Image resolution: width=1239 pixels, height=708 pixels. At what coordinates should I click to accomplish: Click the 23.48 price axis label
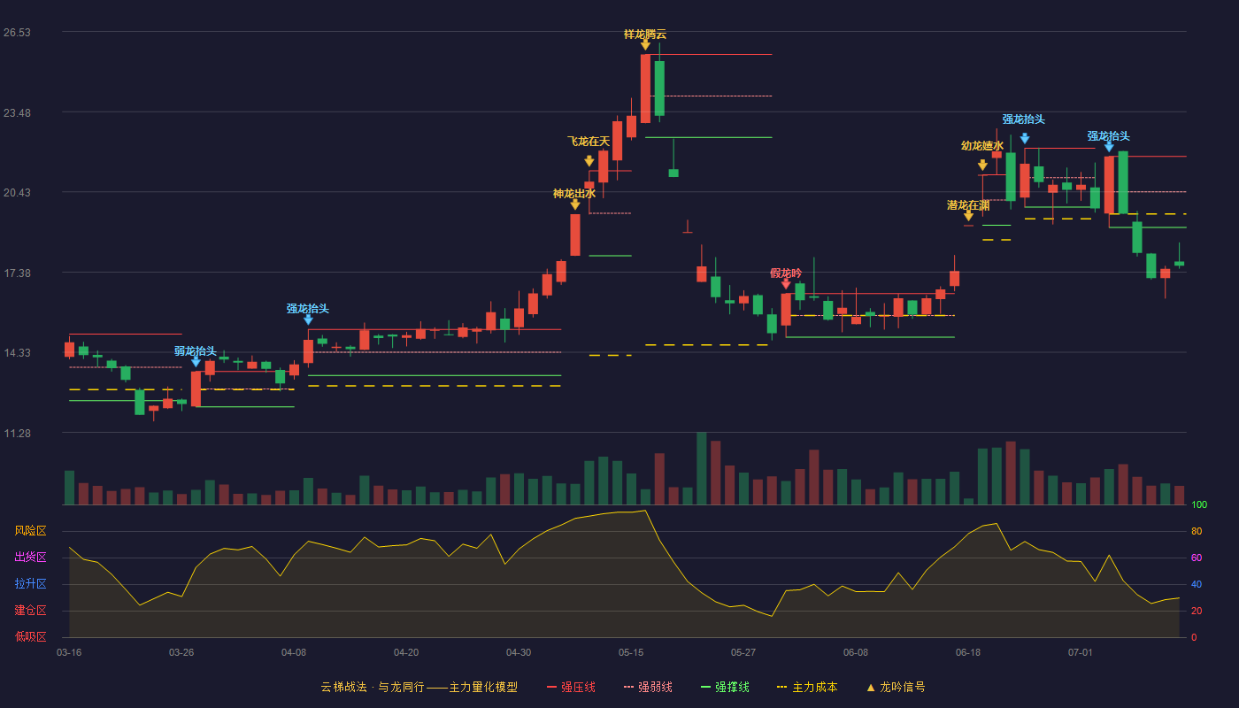click(x=17, y=113)
